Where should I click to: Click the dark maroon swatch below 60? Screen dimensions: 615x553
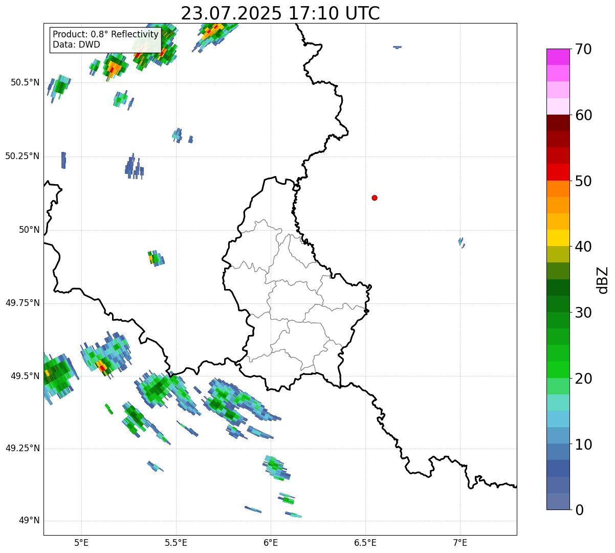(558, 123)
